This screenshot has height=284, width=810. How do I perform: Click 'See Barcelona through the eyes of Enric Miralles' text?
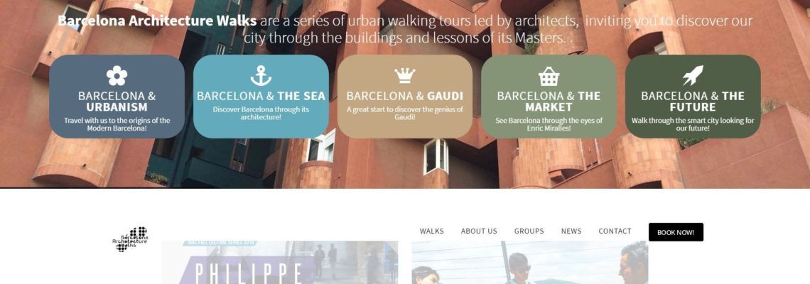tap(549, 124)
